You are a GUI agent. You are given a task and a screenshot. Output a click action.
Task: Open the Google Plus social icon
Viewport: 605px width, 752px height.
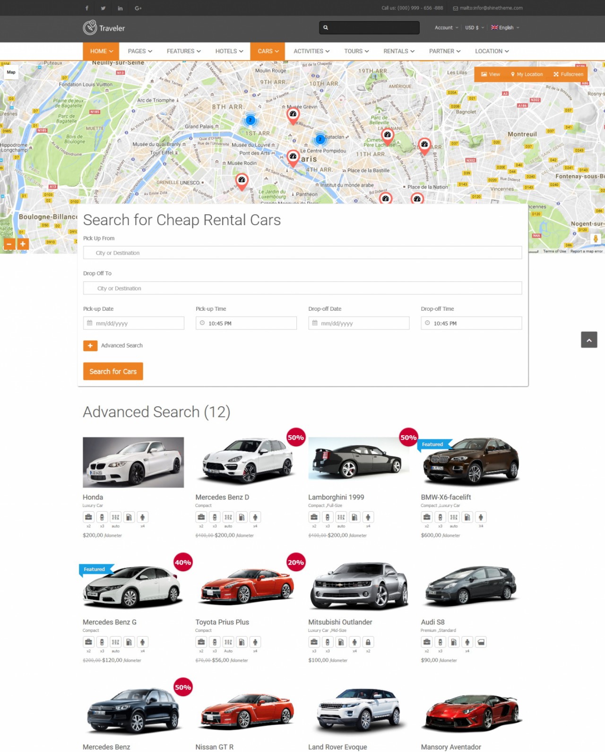(x=138, y=8)
